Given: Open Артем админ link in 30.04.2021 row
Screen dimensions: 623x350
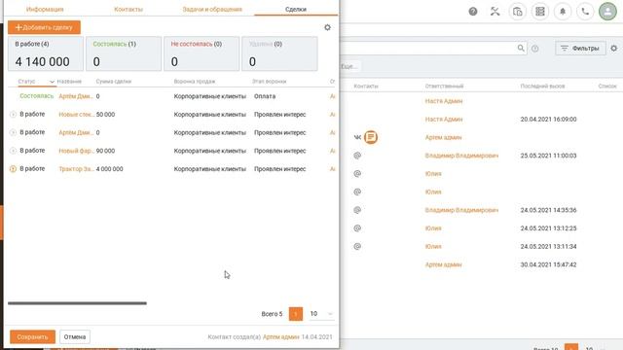Looking at the screenshot, I should coord(443,264).
